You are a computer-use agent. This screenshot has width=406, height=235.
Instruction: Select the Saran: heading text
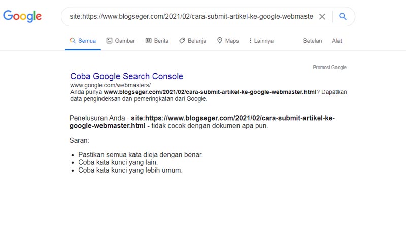79,141
